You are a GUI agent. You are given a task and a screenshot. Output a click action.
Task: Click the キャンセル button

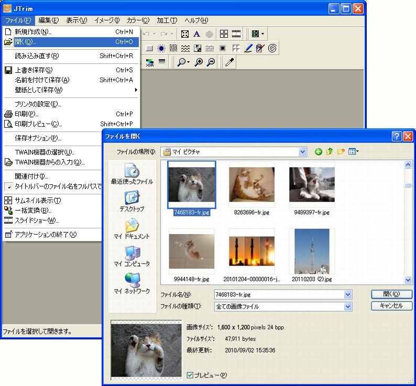[x=391, y=306]
